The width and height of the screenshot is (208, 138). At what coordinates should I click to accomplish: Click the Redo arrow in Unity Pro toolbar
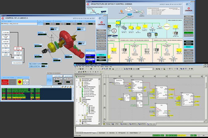pyautogui.click(x=97, y=69)
